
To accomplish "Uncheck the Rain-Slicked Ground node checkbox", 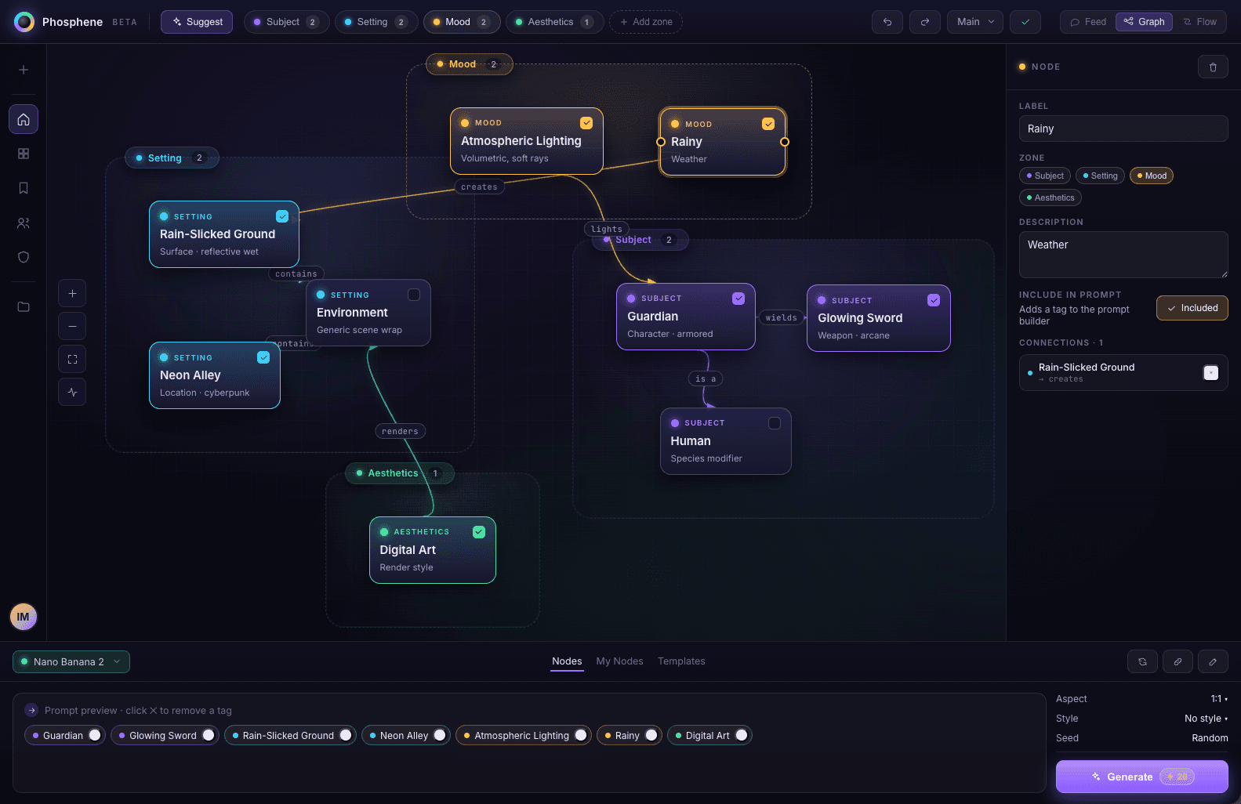I will tap(282, 216).
